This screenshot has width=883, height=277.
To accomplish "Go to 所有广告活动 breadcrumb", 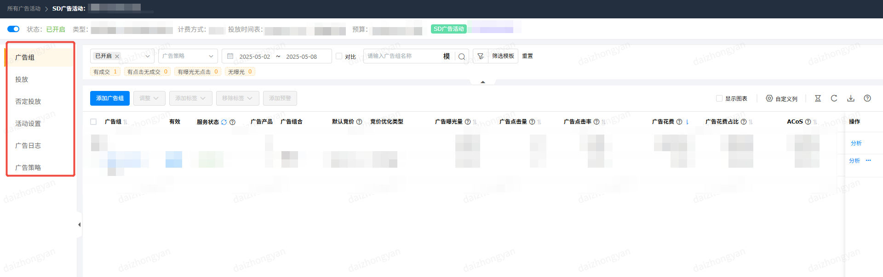I will point(24,9).
